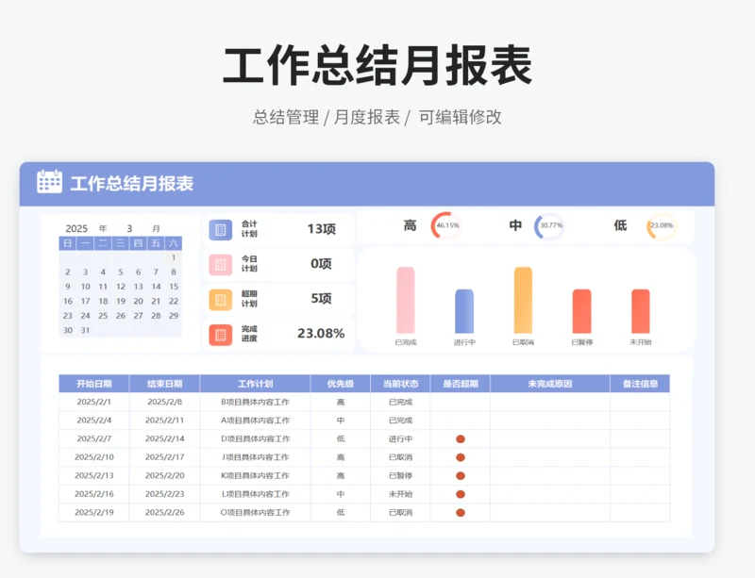Pick calendar date 31
755x578 pixels.
click(85, 330)
